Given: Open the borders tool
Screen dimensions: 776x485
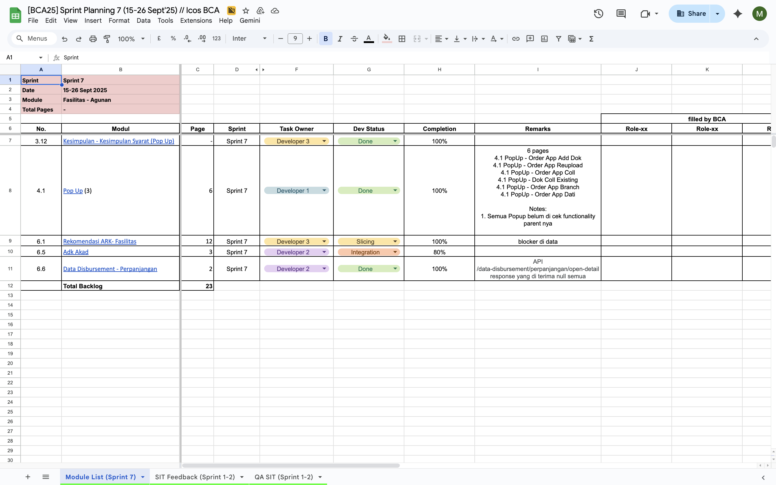Looking at the screenshot, I should [x=402, y=39].
